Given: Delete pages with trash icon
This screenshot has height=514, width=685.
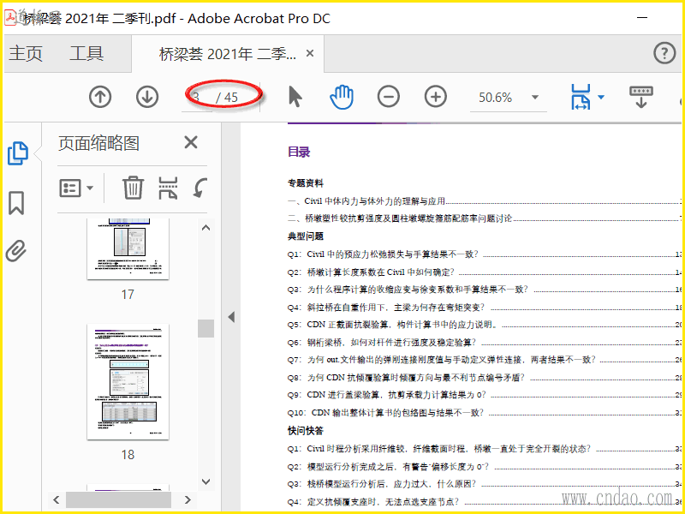Looking at the screenshot, I should [x=133, y=188].
